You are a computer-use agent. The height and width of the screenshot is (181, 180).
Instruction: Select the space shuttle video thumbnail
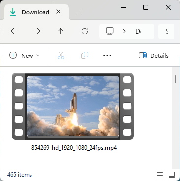coord(73,106)
